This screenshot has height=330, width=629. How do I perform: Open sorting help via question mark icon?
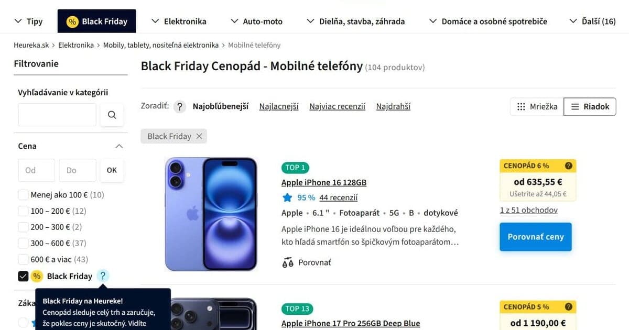point(179,106)
